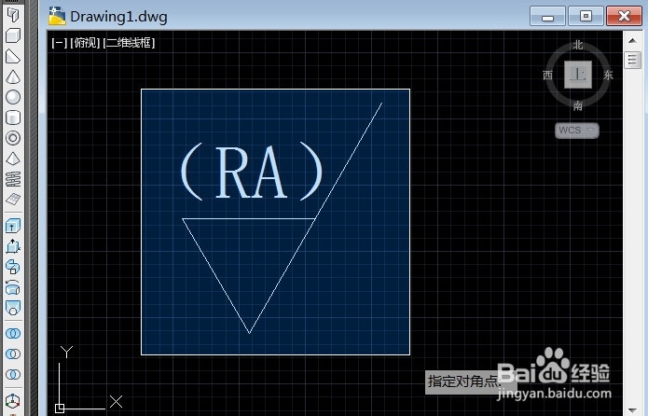Close the Drawing1.dwg window
Image resolution: width=648 pixels, height=416 pixels.
click(624, 16)
